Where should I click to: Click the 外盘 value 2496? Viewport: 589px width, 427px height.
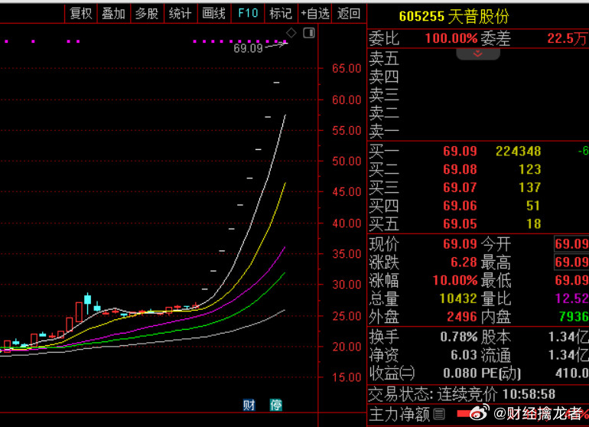click(x=462, y=317)
